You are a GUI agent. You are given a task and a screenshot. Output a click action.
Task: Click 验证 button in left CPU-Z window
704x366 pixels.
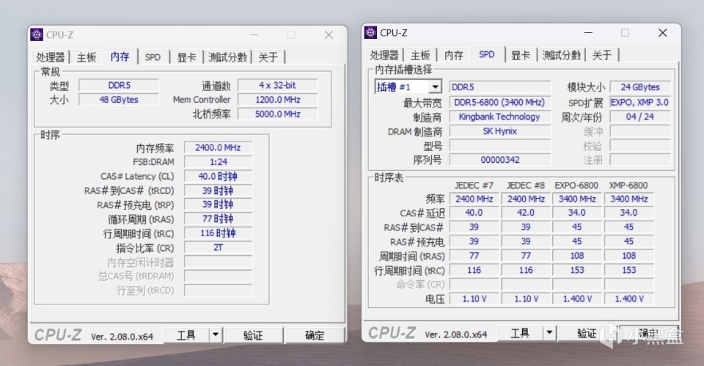point(253,335)
